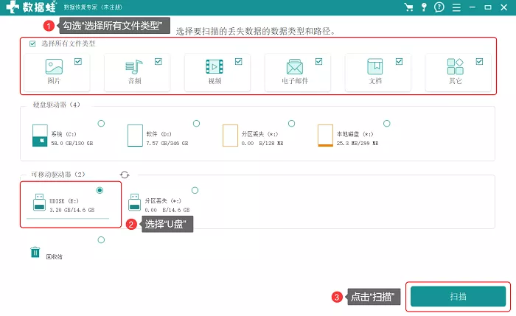This screenshot has width=516, height=316.
Task: Select the 本地磁盘 299 MB radio button
Action: point(387,123)
